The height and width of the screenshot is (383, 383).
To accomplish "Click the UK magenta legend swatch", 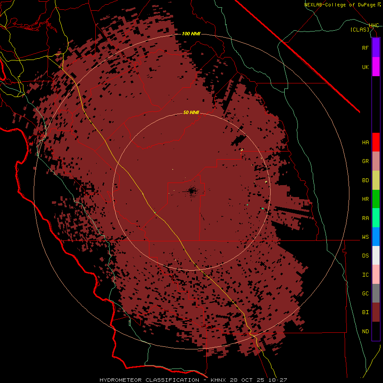I will click(x=376, y=67).
